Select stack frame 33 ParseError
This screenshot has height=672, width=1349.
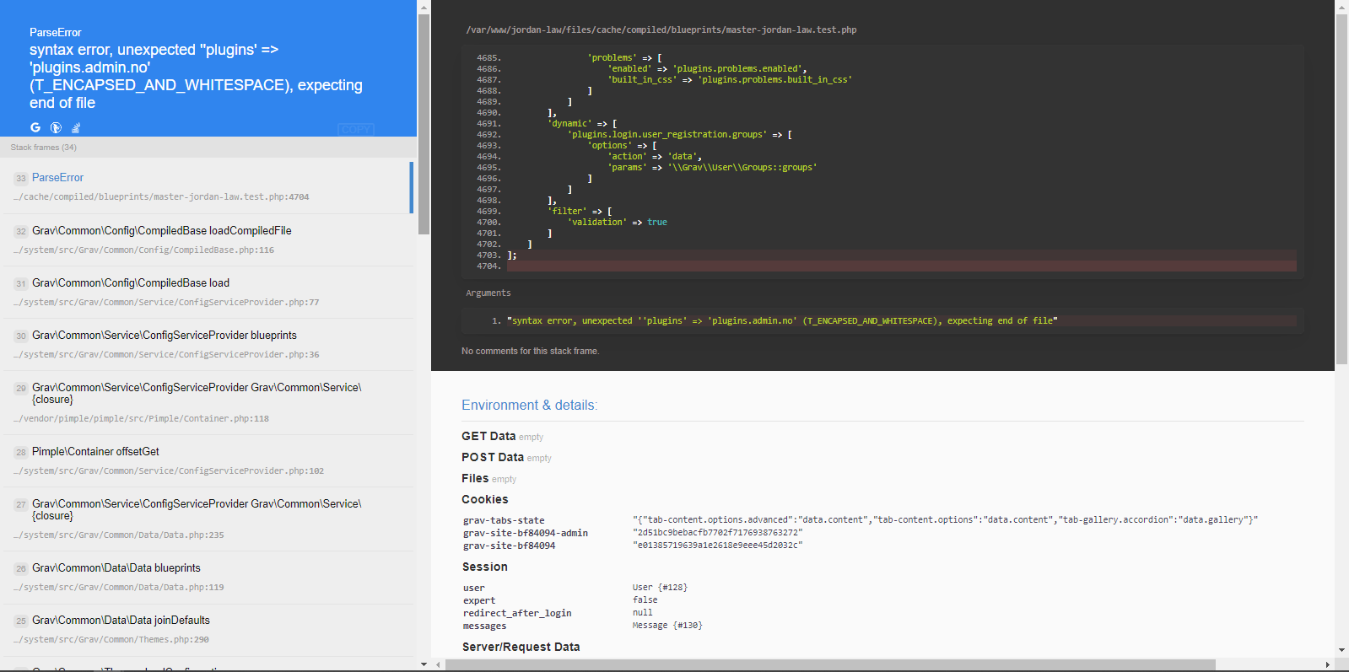click(x=208, y=186)
